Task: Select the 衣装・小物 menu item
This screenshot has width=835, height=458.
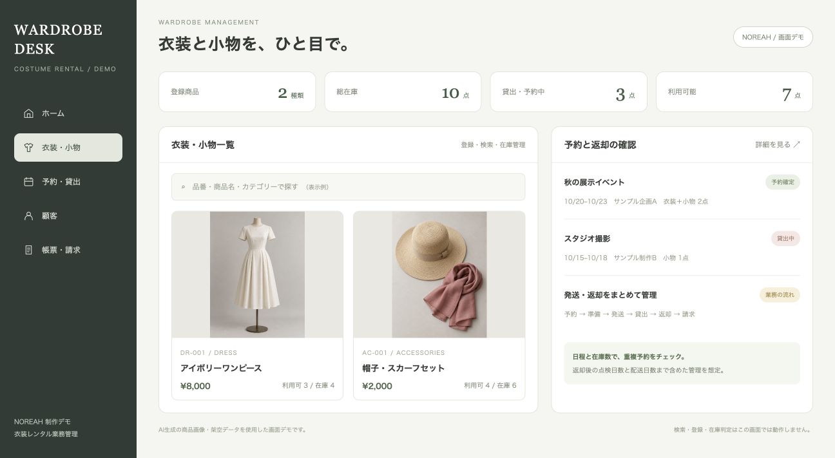Action: pos(68,148)
